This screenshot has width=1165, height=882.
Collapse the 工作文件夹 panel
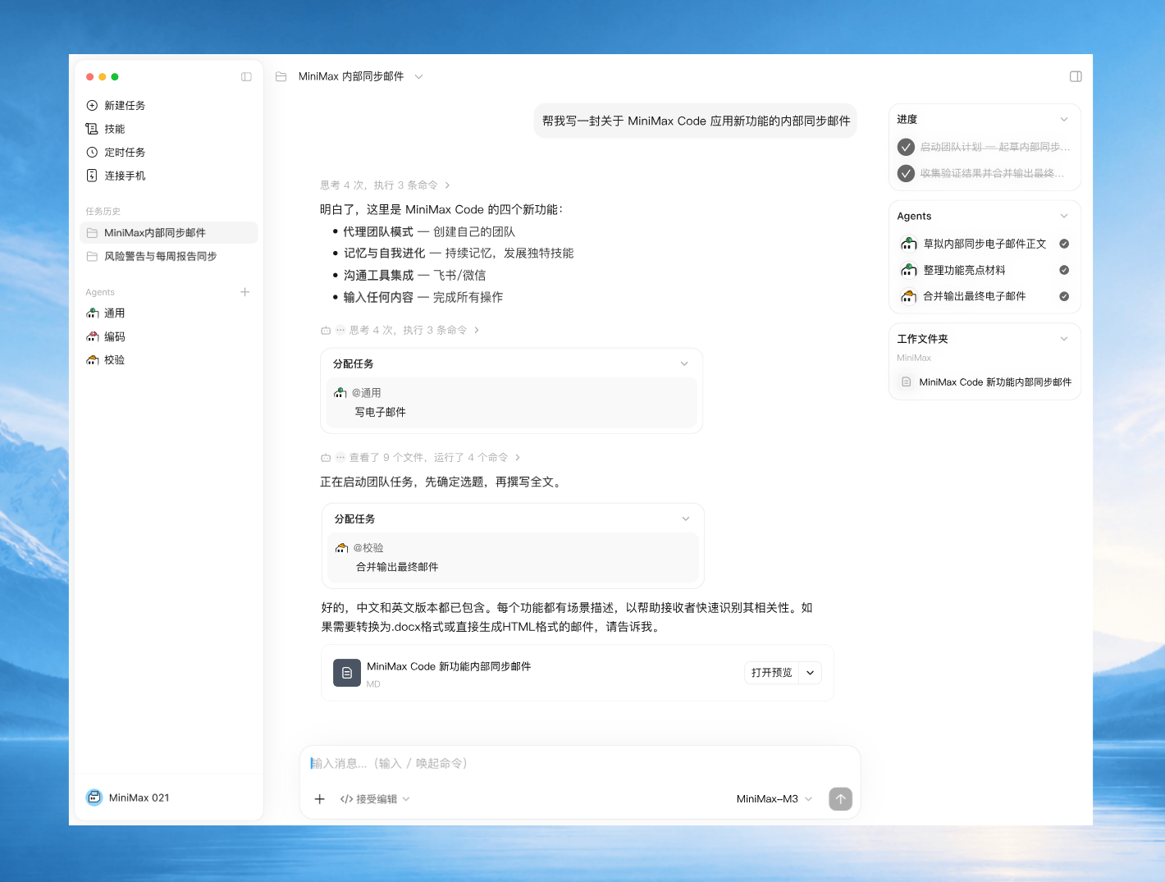[x=1064, y=339]
